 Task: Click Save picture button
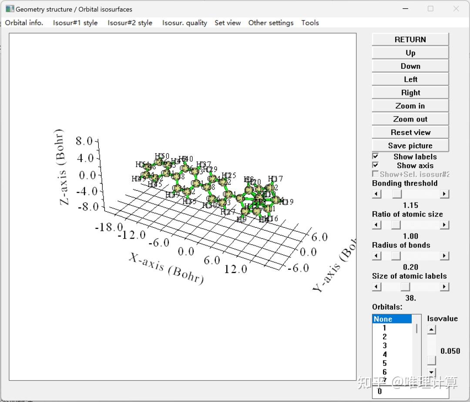pyautogui.click(x=410, y=145)
